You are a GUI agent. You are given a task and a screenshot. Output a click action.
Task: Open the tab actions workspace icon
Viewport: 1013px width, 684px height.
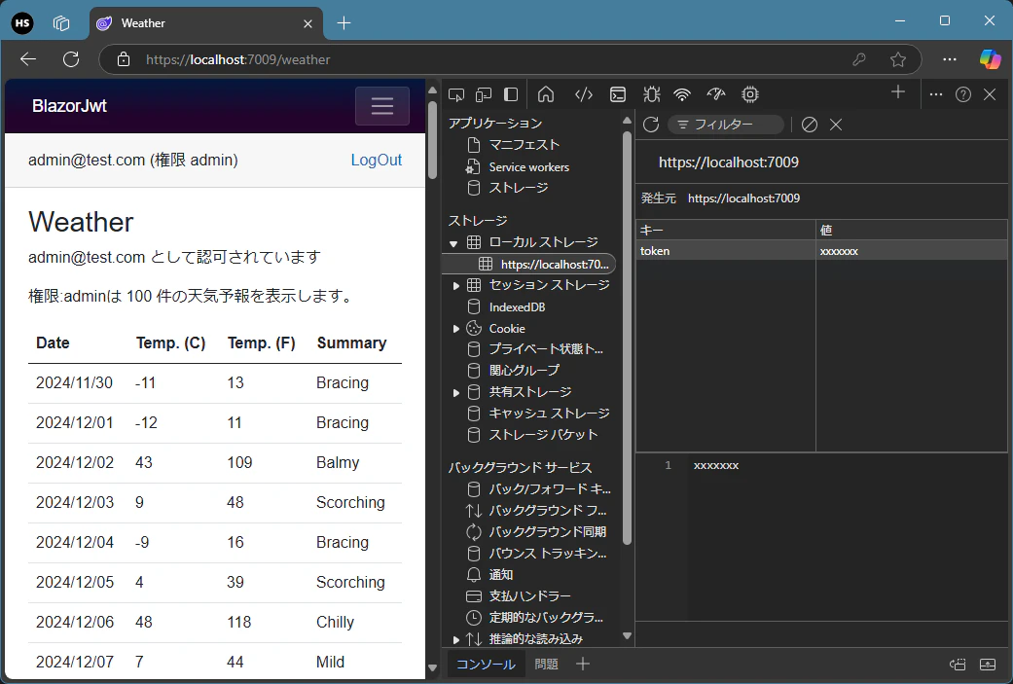(x=61, y=23)
